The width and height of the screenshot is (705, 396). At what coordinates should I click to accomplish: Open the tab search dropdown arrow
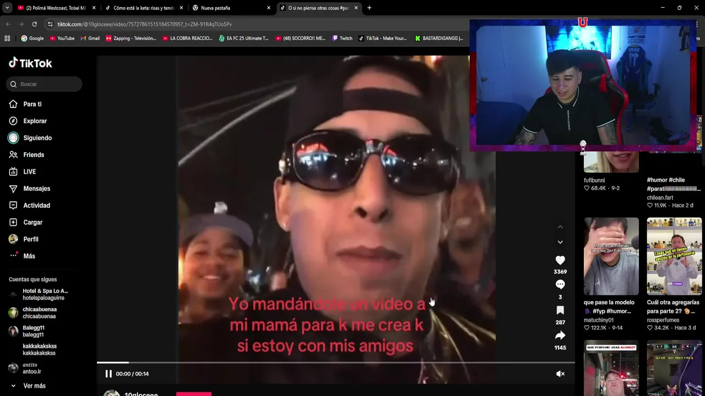[7, 8]
